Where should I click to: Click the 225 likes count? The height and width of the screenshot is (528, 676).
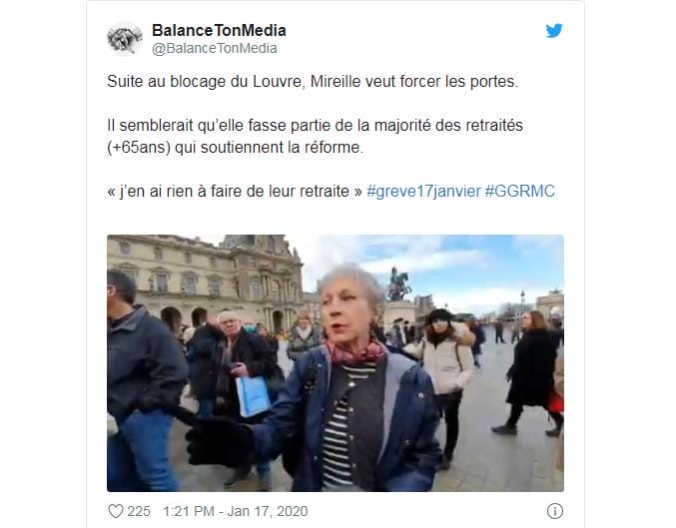point(139,511)
